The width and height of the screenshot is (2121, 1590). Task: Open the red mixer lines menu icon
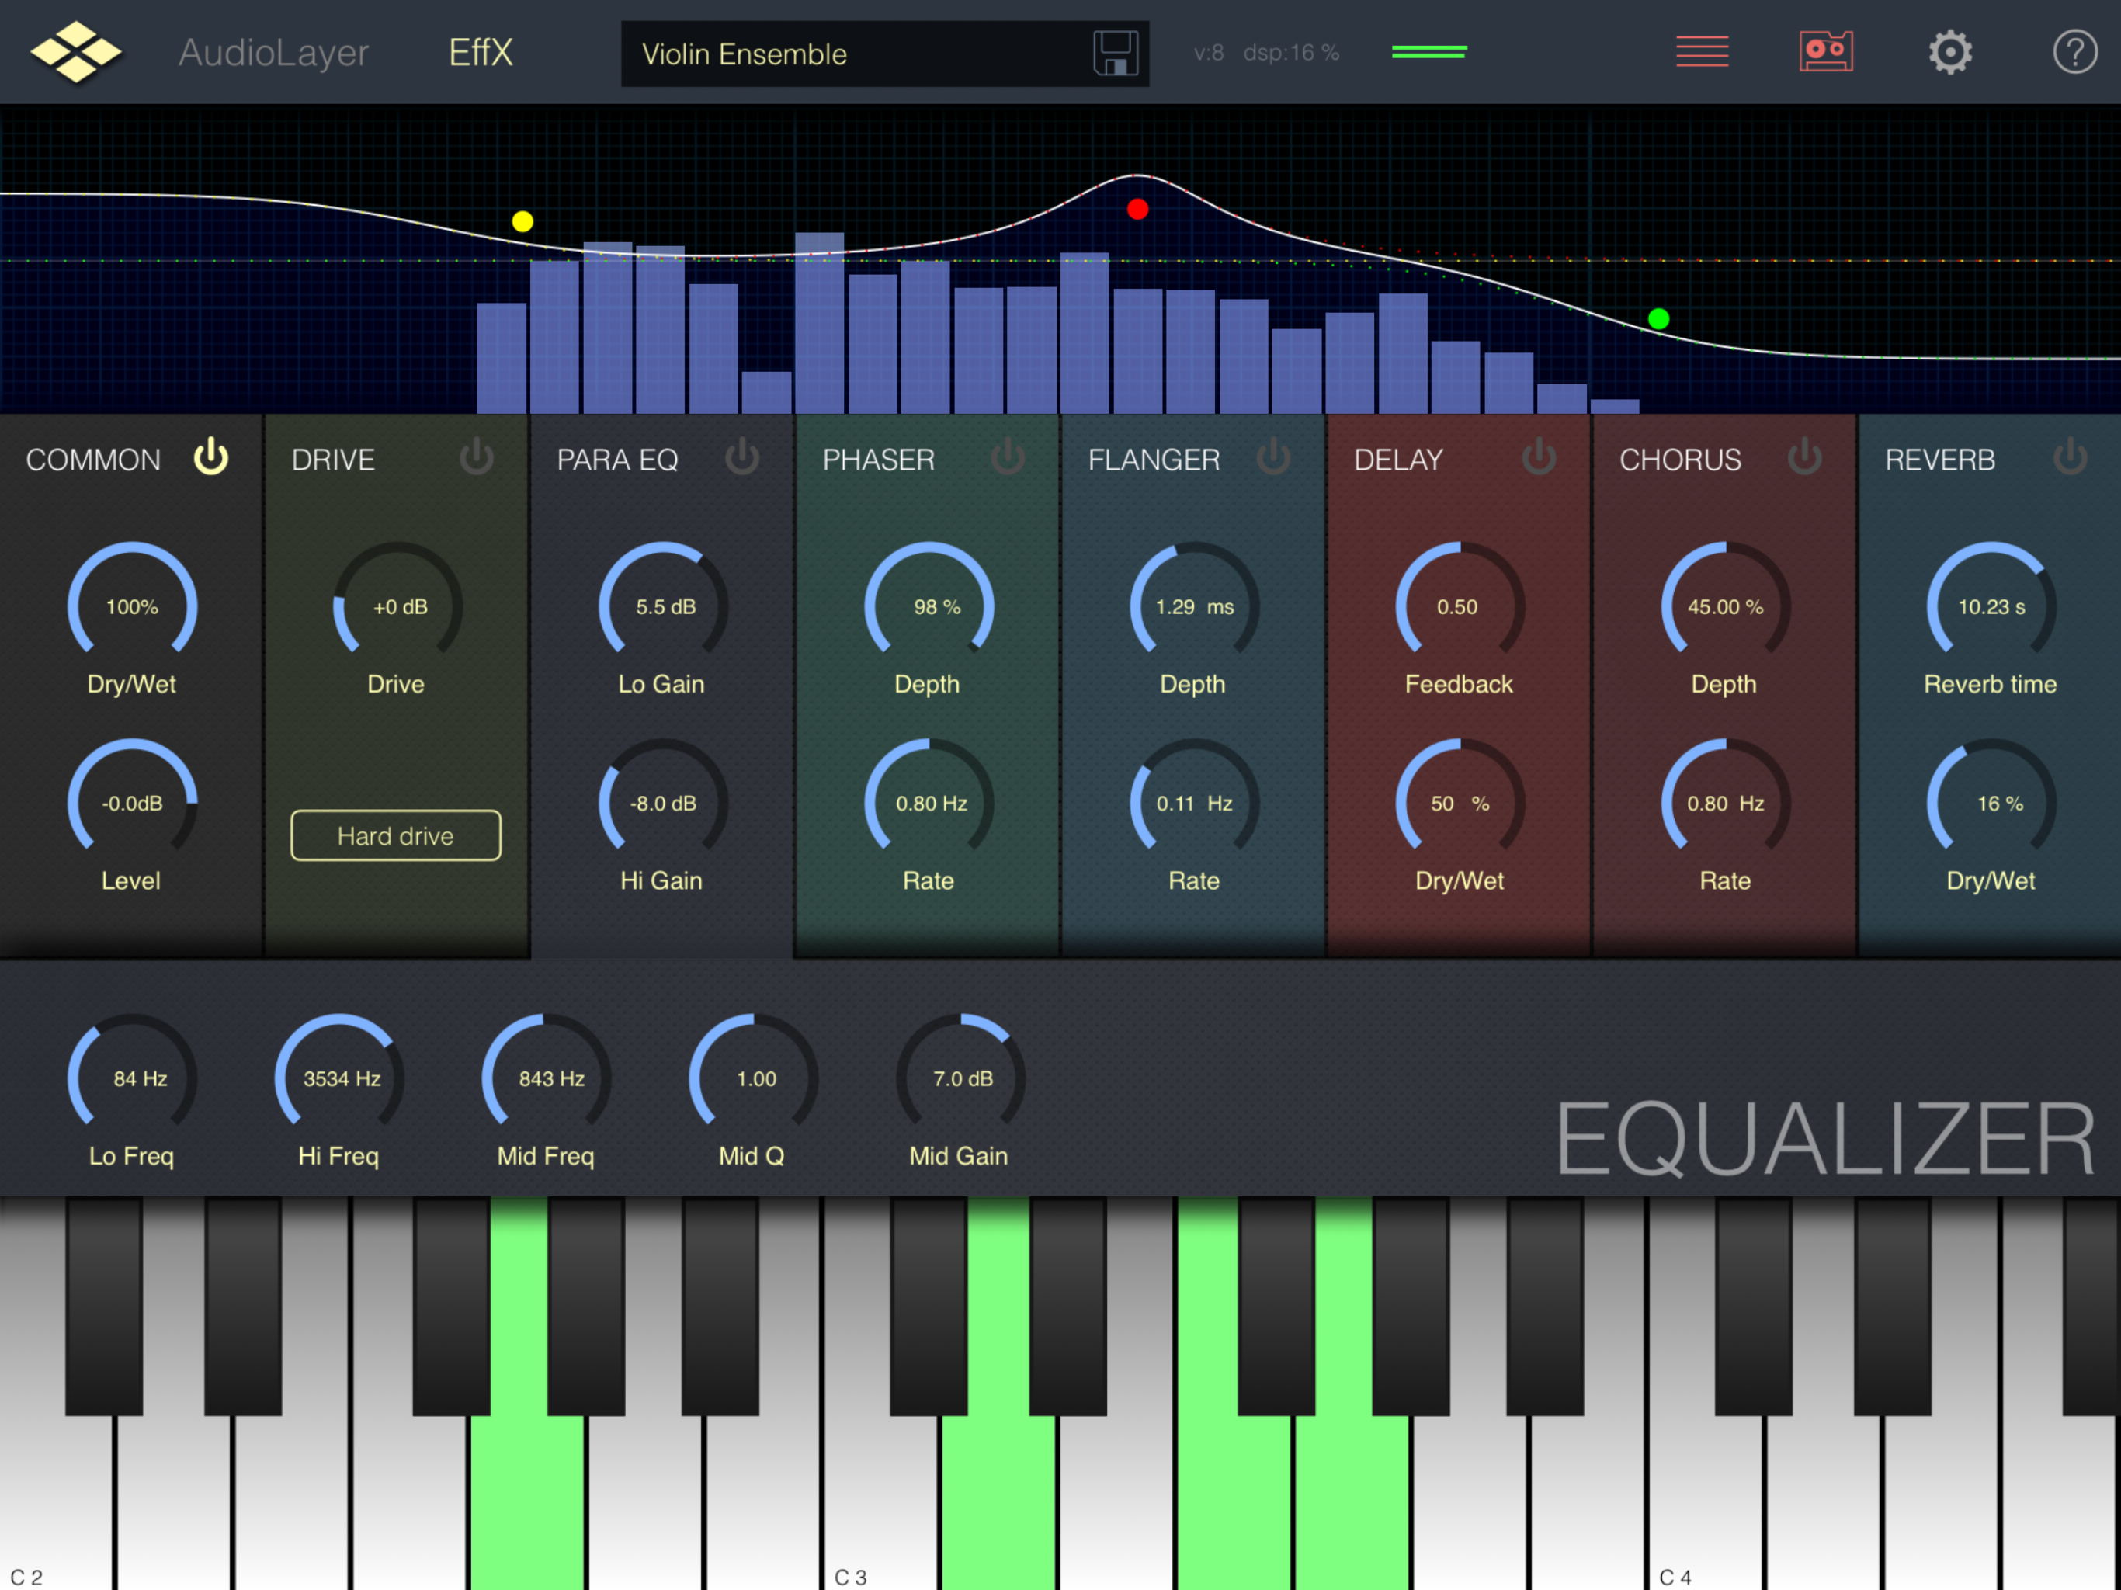pos(1701,52)
